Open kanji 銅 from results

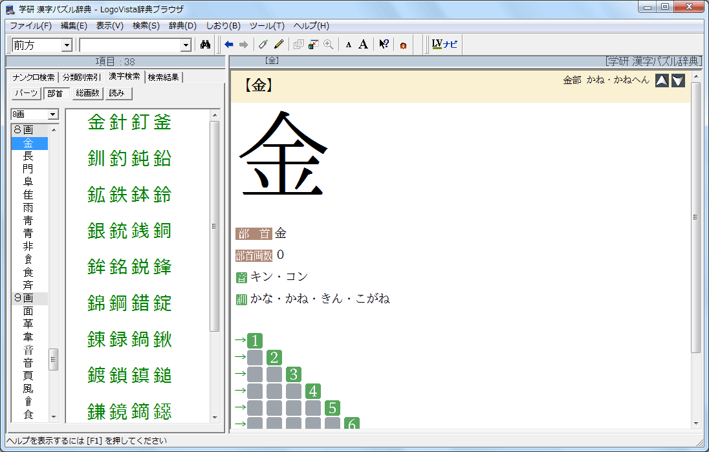pyautogui.click(x=162, y=230)
